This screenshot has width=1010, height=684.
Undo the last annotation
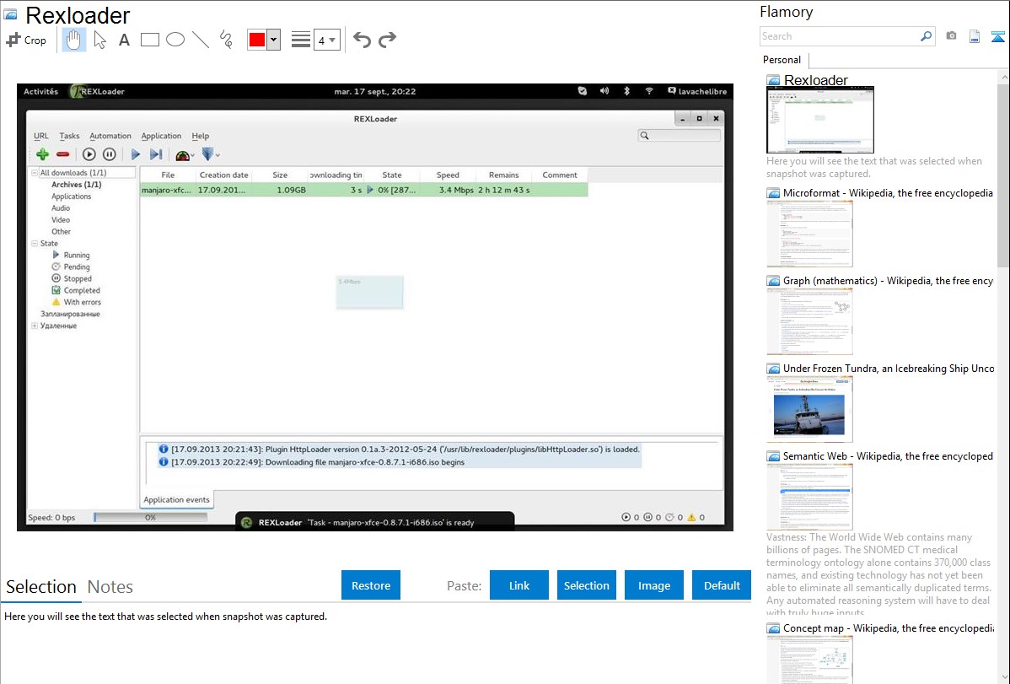(362, 40)
